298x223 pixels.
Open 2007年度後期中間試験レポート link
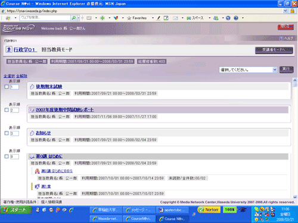coord(64,109)
